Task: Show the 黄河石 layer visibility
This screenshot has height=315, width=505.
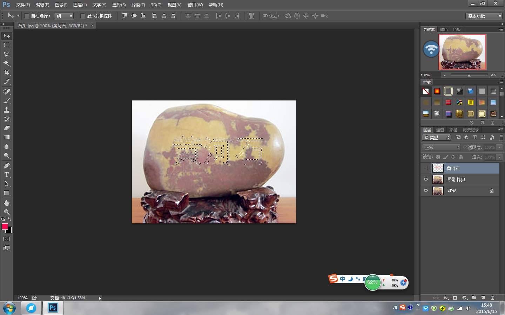Action: click(x=426, y=168)
